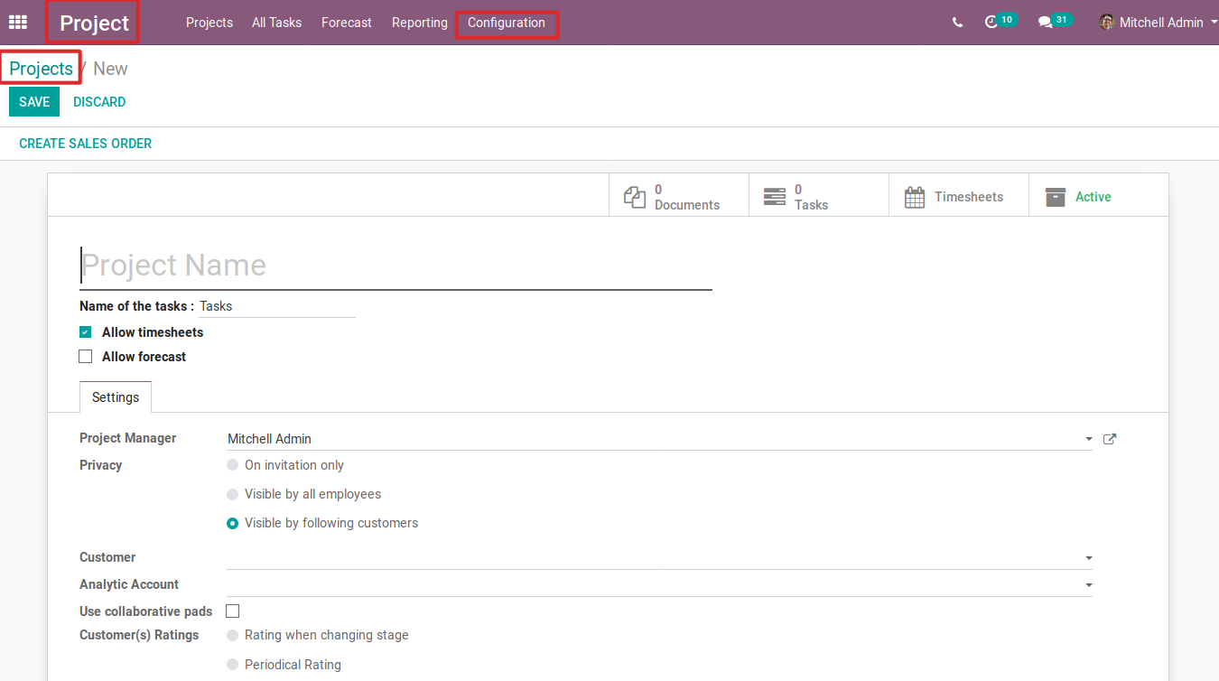Click Timesheets stat button label
This screenshot has height=681, width=1219.
coord(969,197)
